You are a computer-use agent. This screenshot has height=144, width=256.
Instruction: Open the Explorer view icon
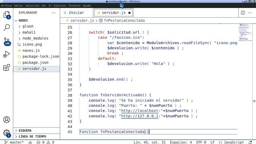[x=6, y=15]
